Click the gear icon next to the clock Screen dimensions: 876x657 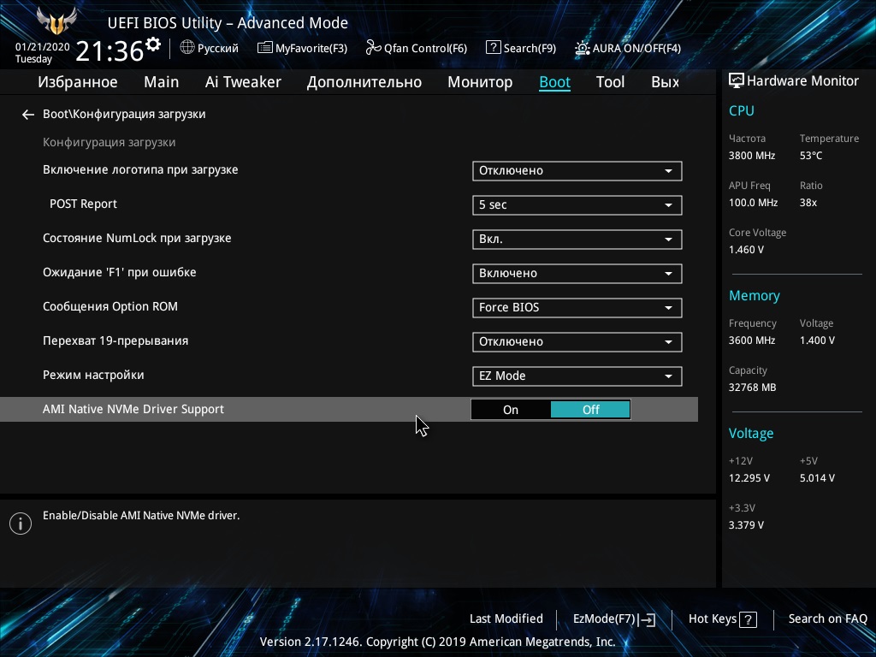[152, 44]
